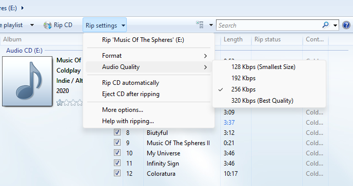Select the Music Of The Spheres II title
This screenshot has width=353, height=186.
[179, 143]
